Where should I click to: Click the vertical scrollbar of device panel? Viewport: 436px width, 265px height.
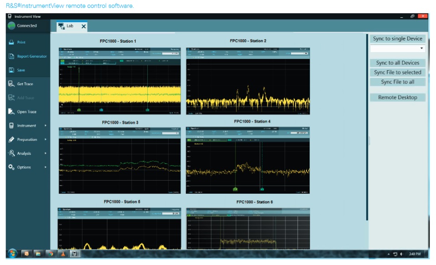tap(367, 127)
